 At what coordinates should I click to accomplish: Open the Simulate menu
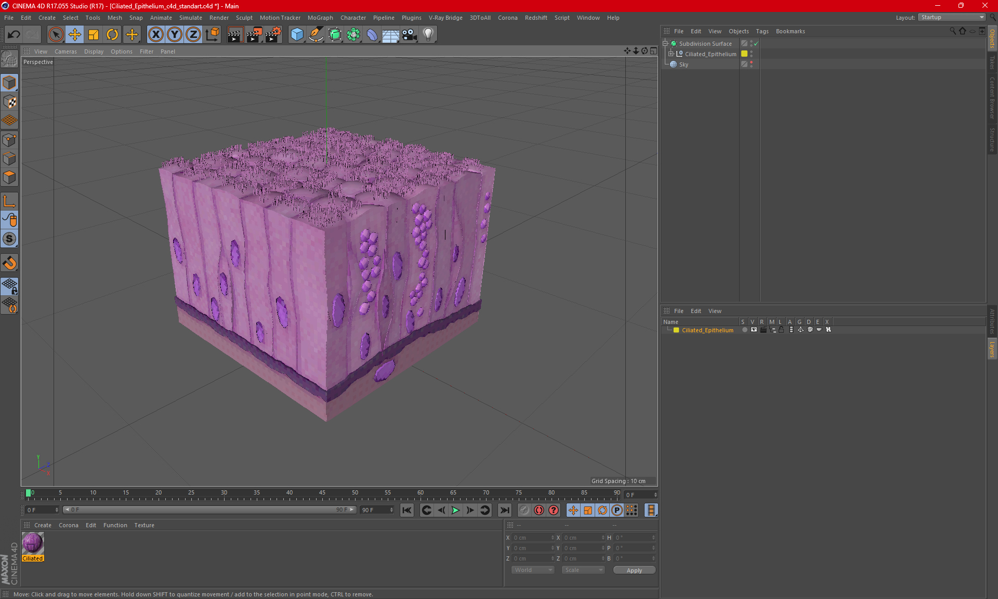[x=190, y=18]
